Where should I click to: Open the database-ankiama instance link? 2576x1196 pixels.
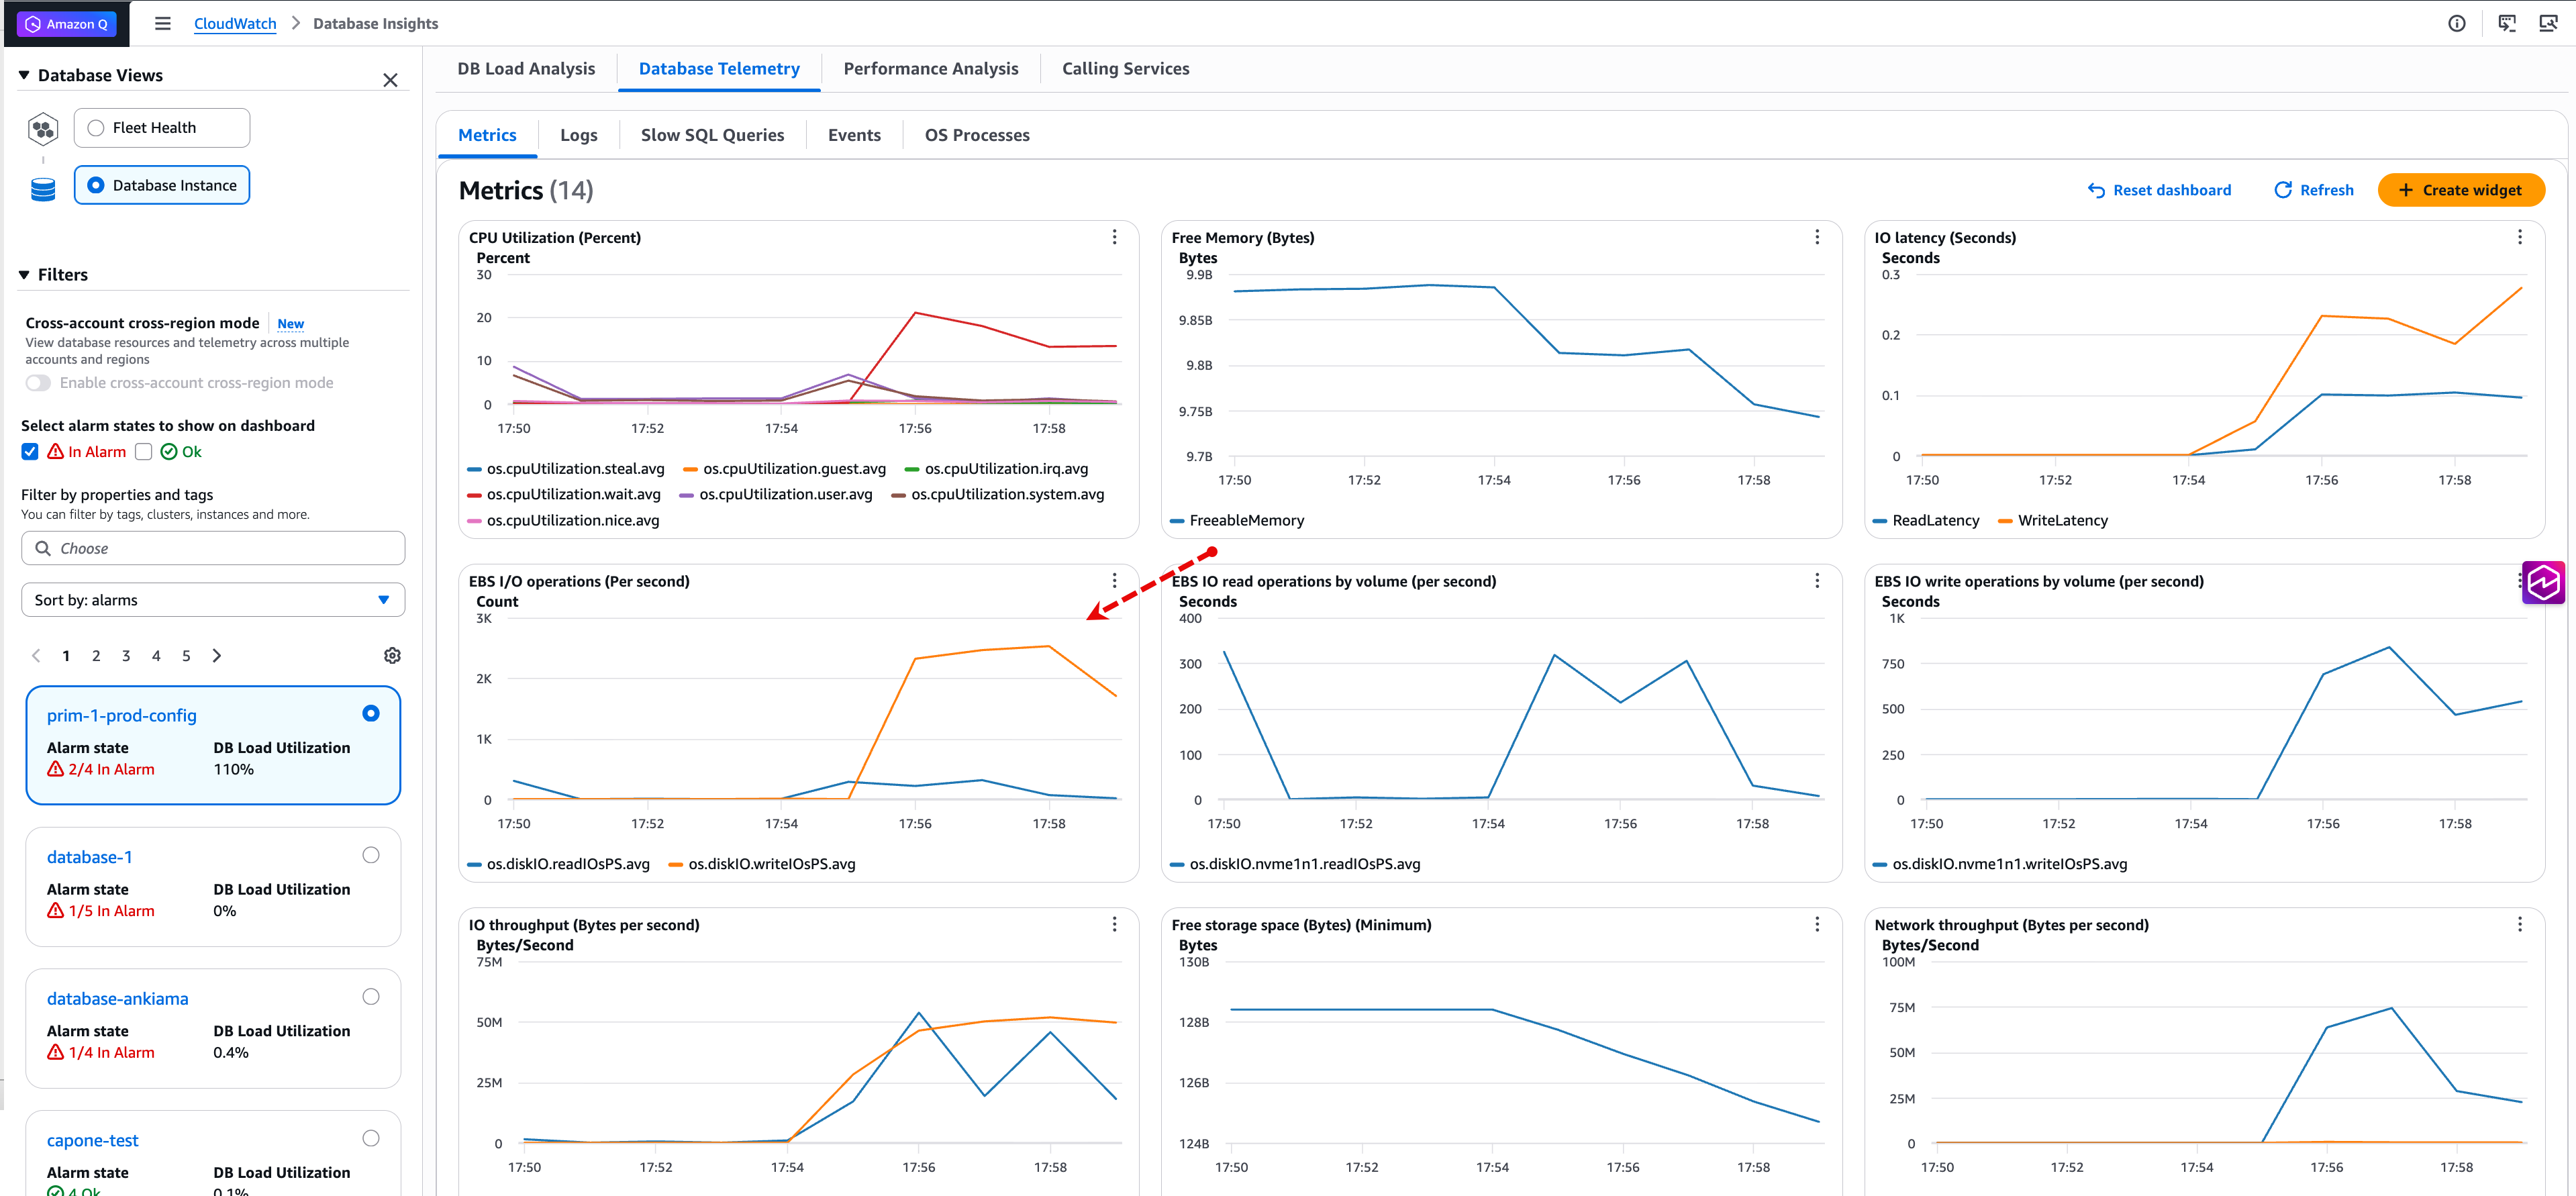coord(117,999)
